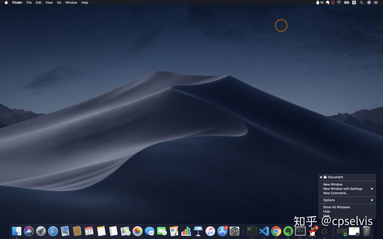Open System Preferences gear icon
The height and width of the screenshot is (239, 383).
234,231
